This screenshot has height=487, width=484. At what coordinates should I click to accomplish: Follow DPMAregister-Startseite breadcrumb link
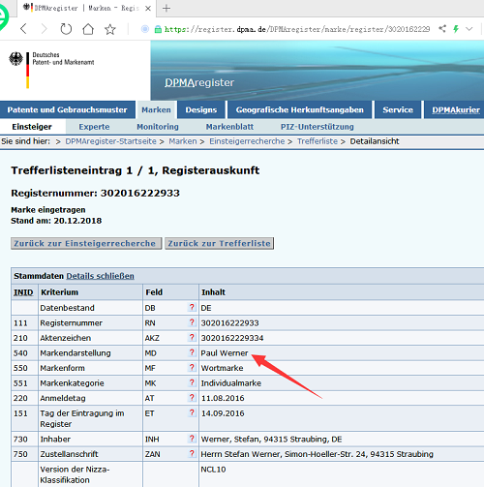[x=110, y=141]
